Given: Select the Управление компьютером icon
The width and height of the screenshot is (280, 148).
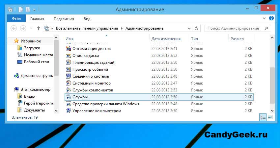Looking at the screenshot, I should [69, 111].
